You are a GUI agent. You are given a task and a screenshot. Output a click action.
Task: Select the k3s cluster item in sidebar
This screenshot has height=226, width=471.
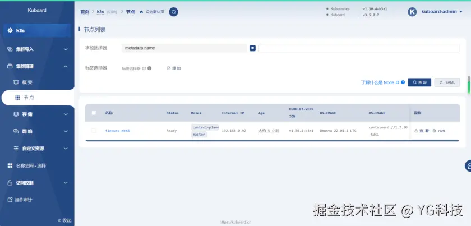tap(37, 30)
